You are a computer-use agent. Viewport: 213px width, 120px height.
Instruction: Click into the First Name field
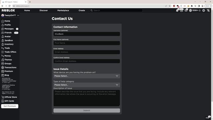click(87, 43)
